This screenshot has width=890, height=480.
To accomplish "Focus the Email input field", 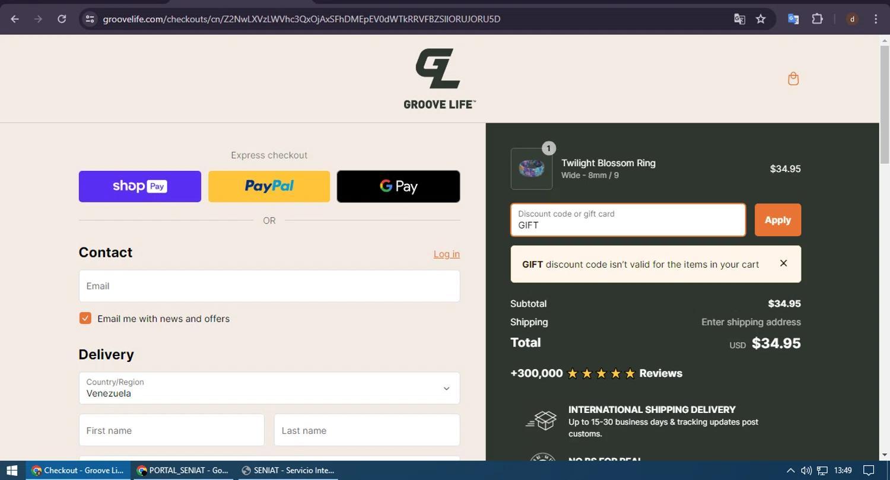I will [269, 286].
